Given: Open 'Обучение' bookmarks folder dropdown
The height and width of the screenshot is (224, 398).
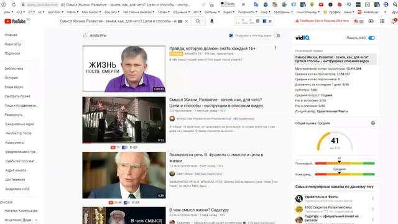Looking at the screenshot, I should [x=182, y=12].
